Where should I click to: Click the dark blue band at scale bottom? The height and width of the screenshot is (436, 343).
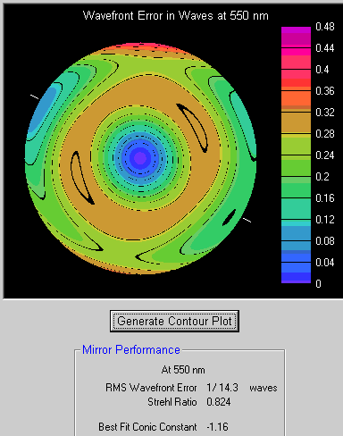click(x=296, y=277)
